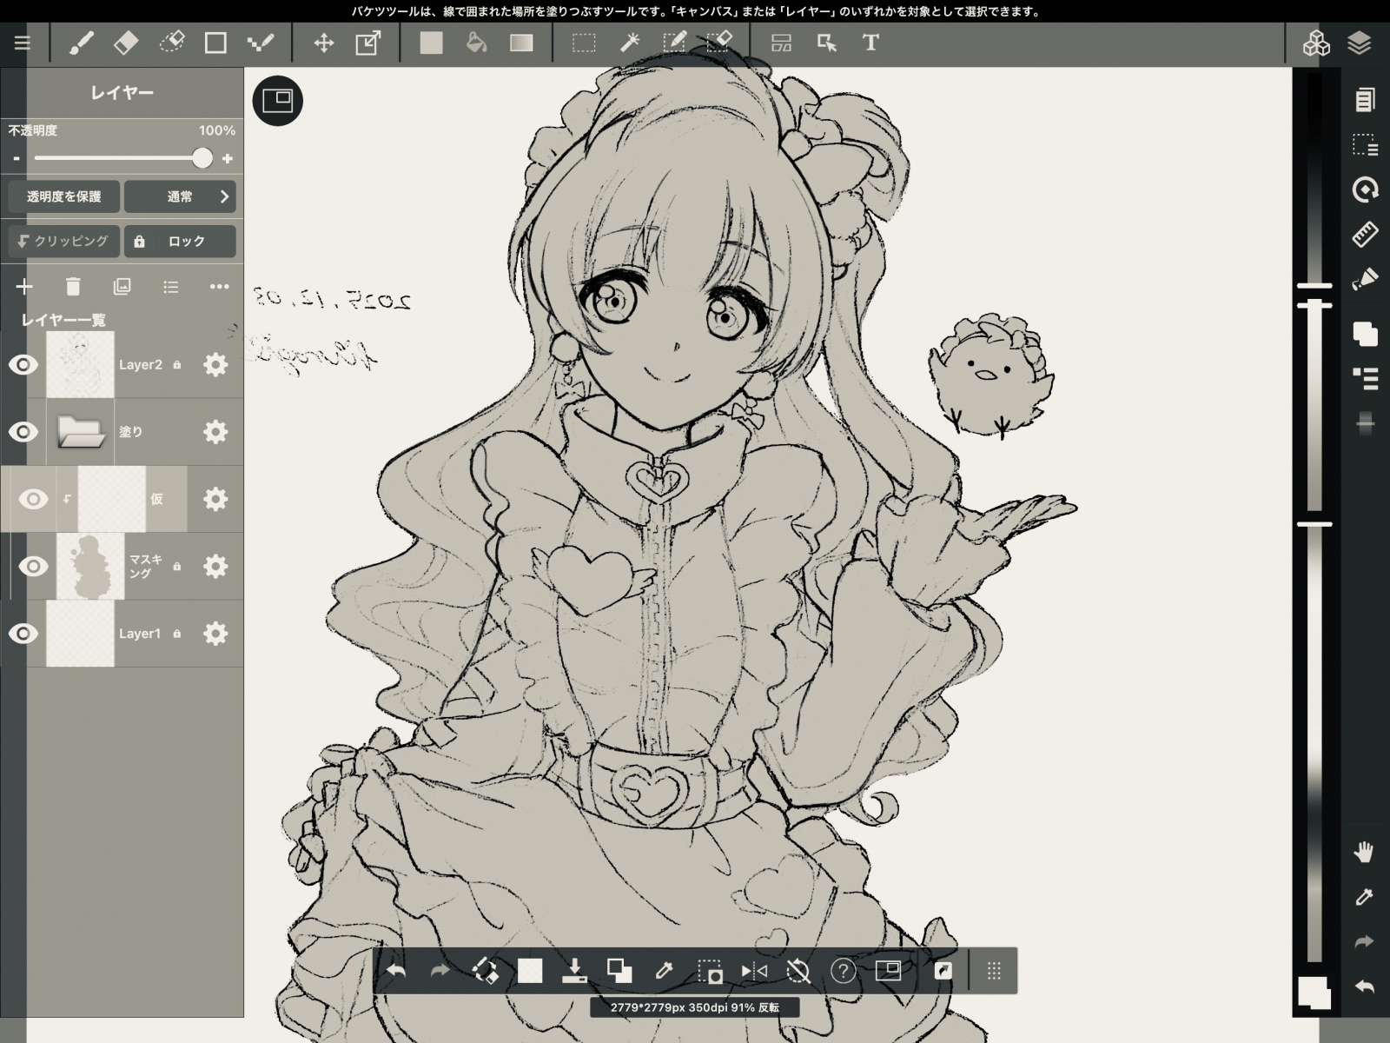The width and height of the screenshot is (1390, 1043).
Task: Click the opacity slider handle
Action: [x=202, y=158]
